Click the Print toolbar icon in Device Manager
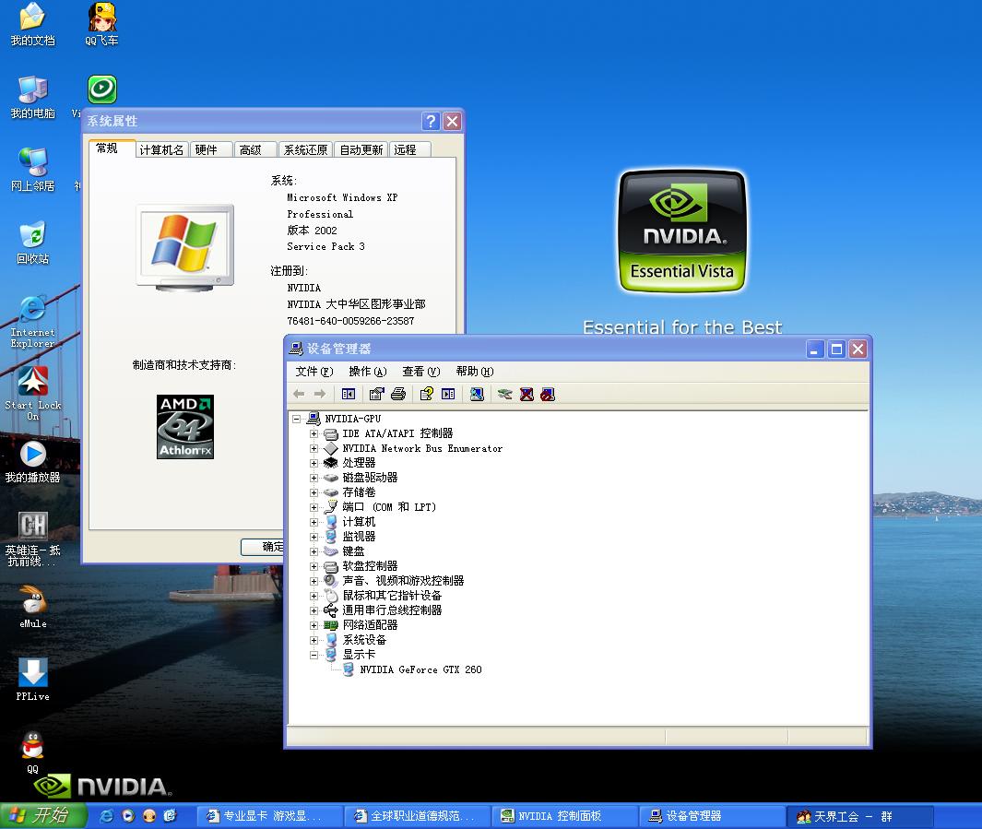 [398, 395]
